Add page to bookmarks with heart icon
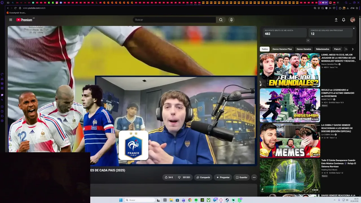This screenshot has height=203, width=361. (x=334, y=8)
